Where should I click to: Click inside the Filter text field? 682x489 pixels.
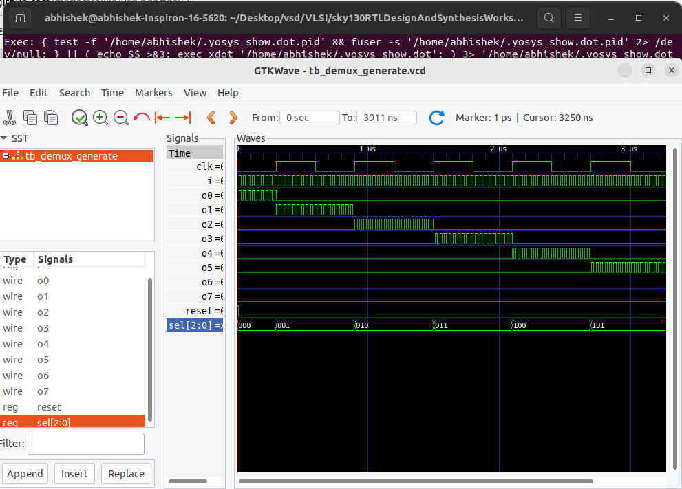point(85,443)
